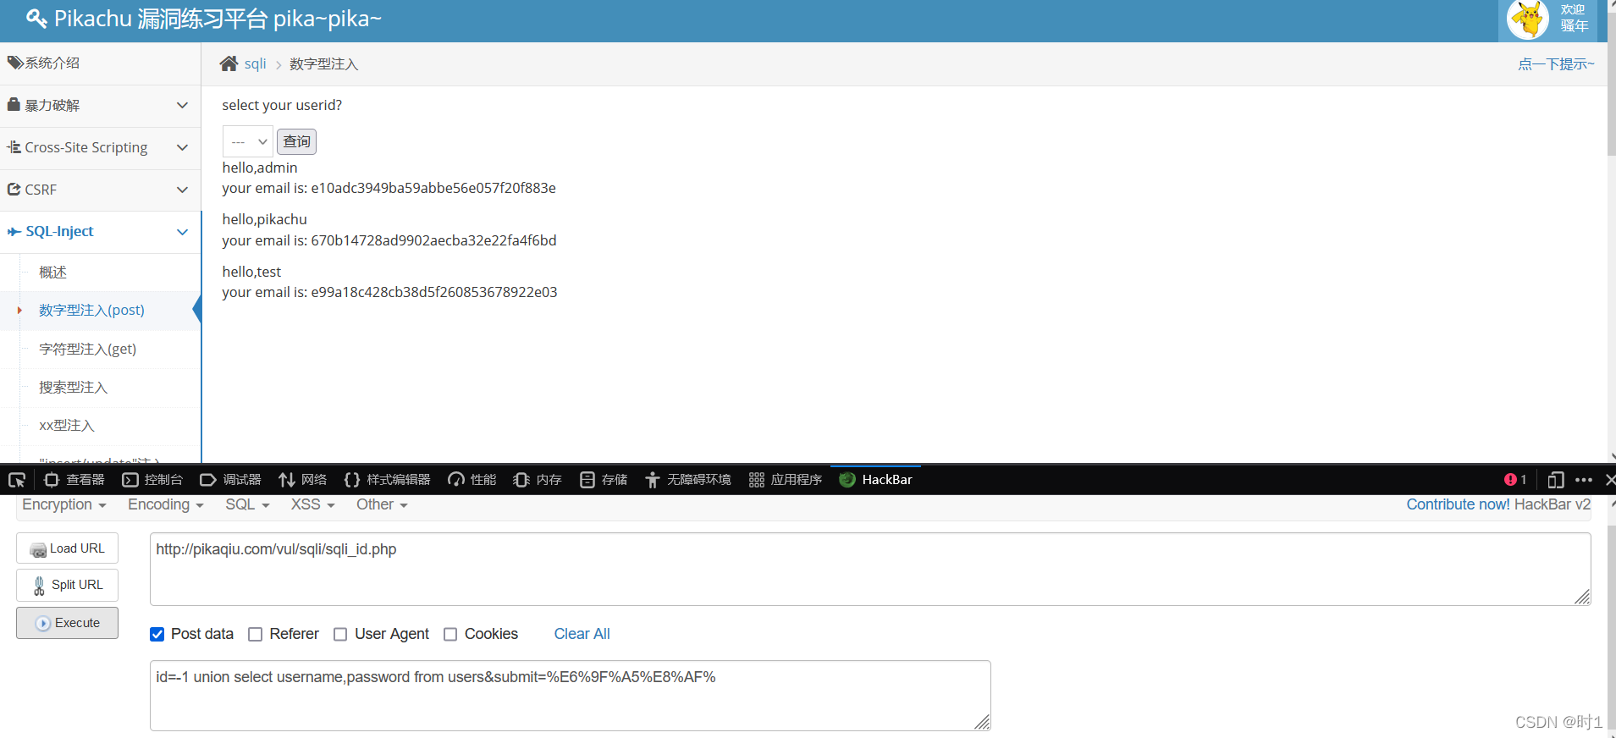Open the HackBar SQL dropdown

click(247, 504)
